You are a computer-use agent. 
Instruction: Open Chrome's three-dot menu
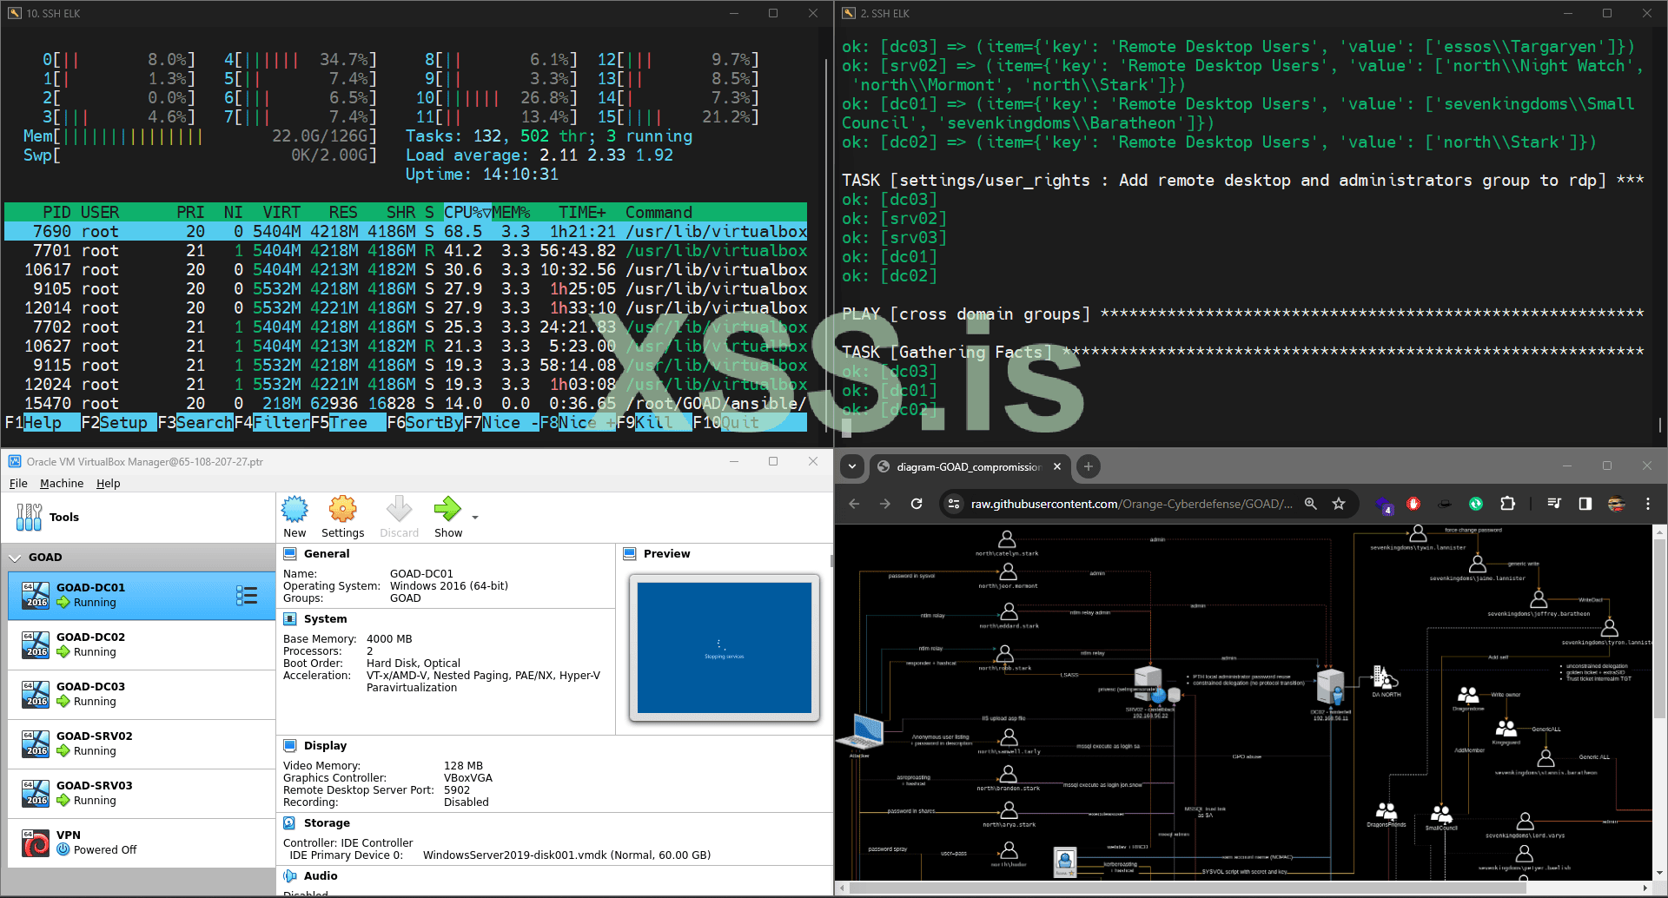click(1647, 504)
